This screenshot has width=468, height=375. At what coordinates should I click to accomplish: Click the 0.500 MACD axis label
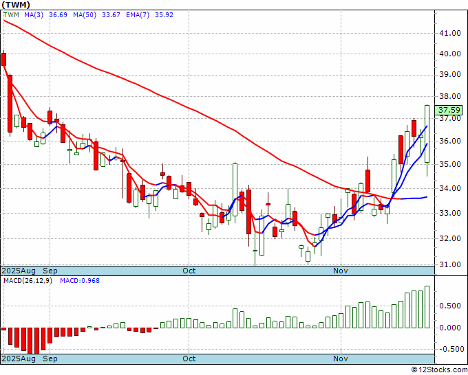[x=450, y=306]
